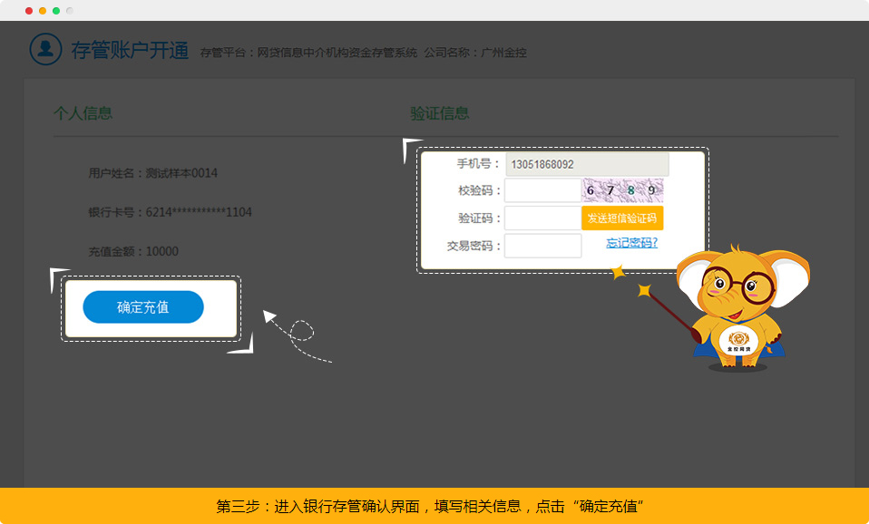Refresh the 6789 captcha image
Viewport: 869px width, 524px height.
(622, 190)
